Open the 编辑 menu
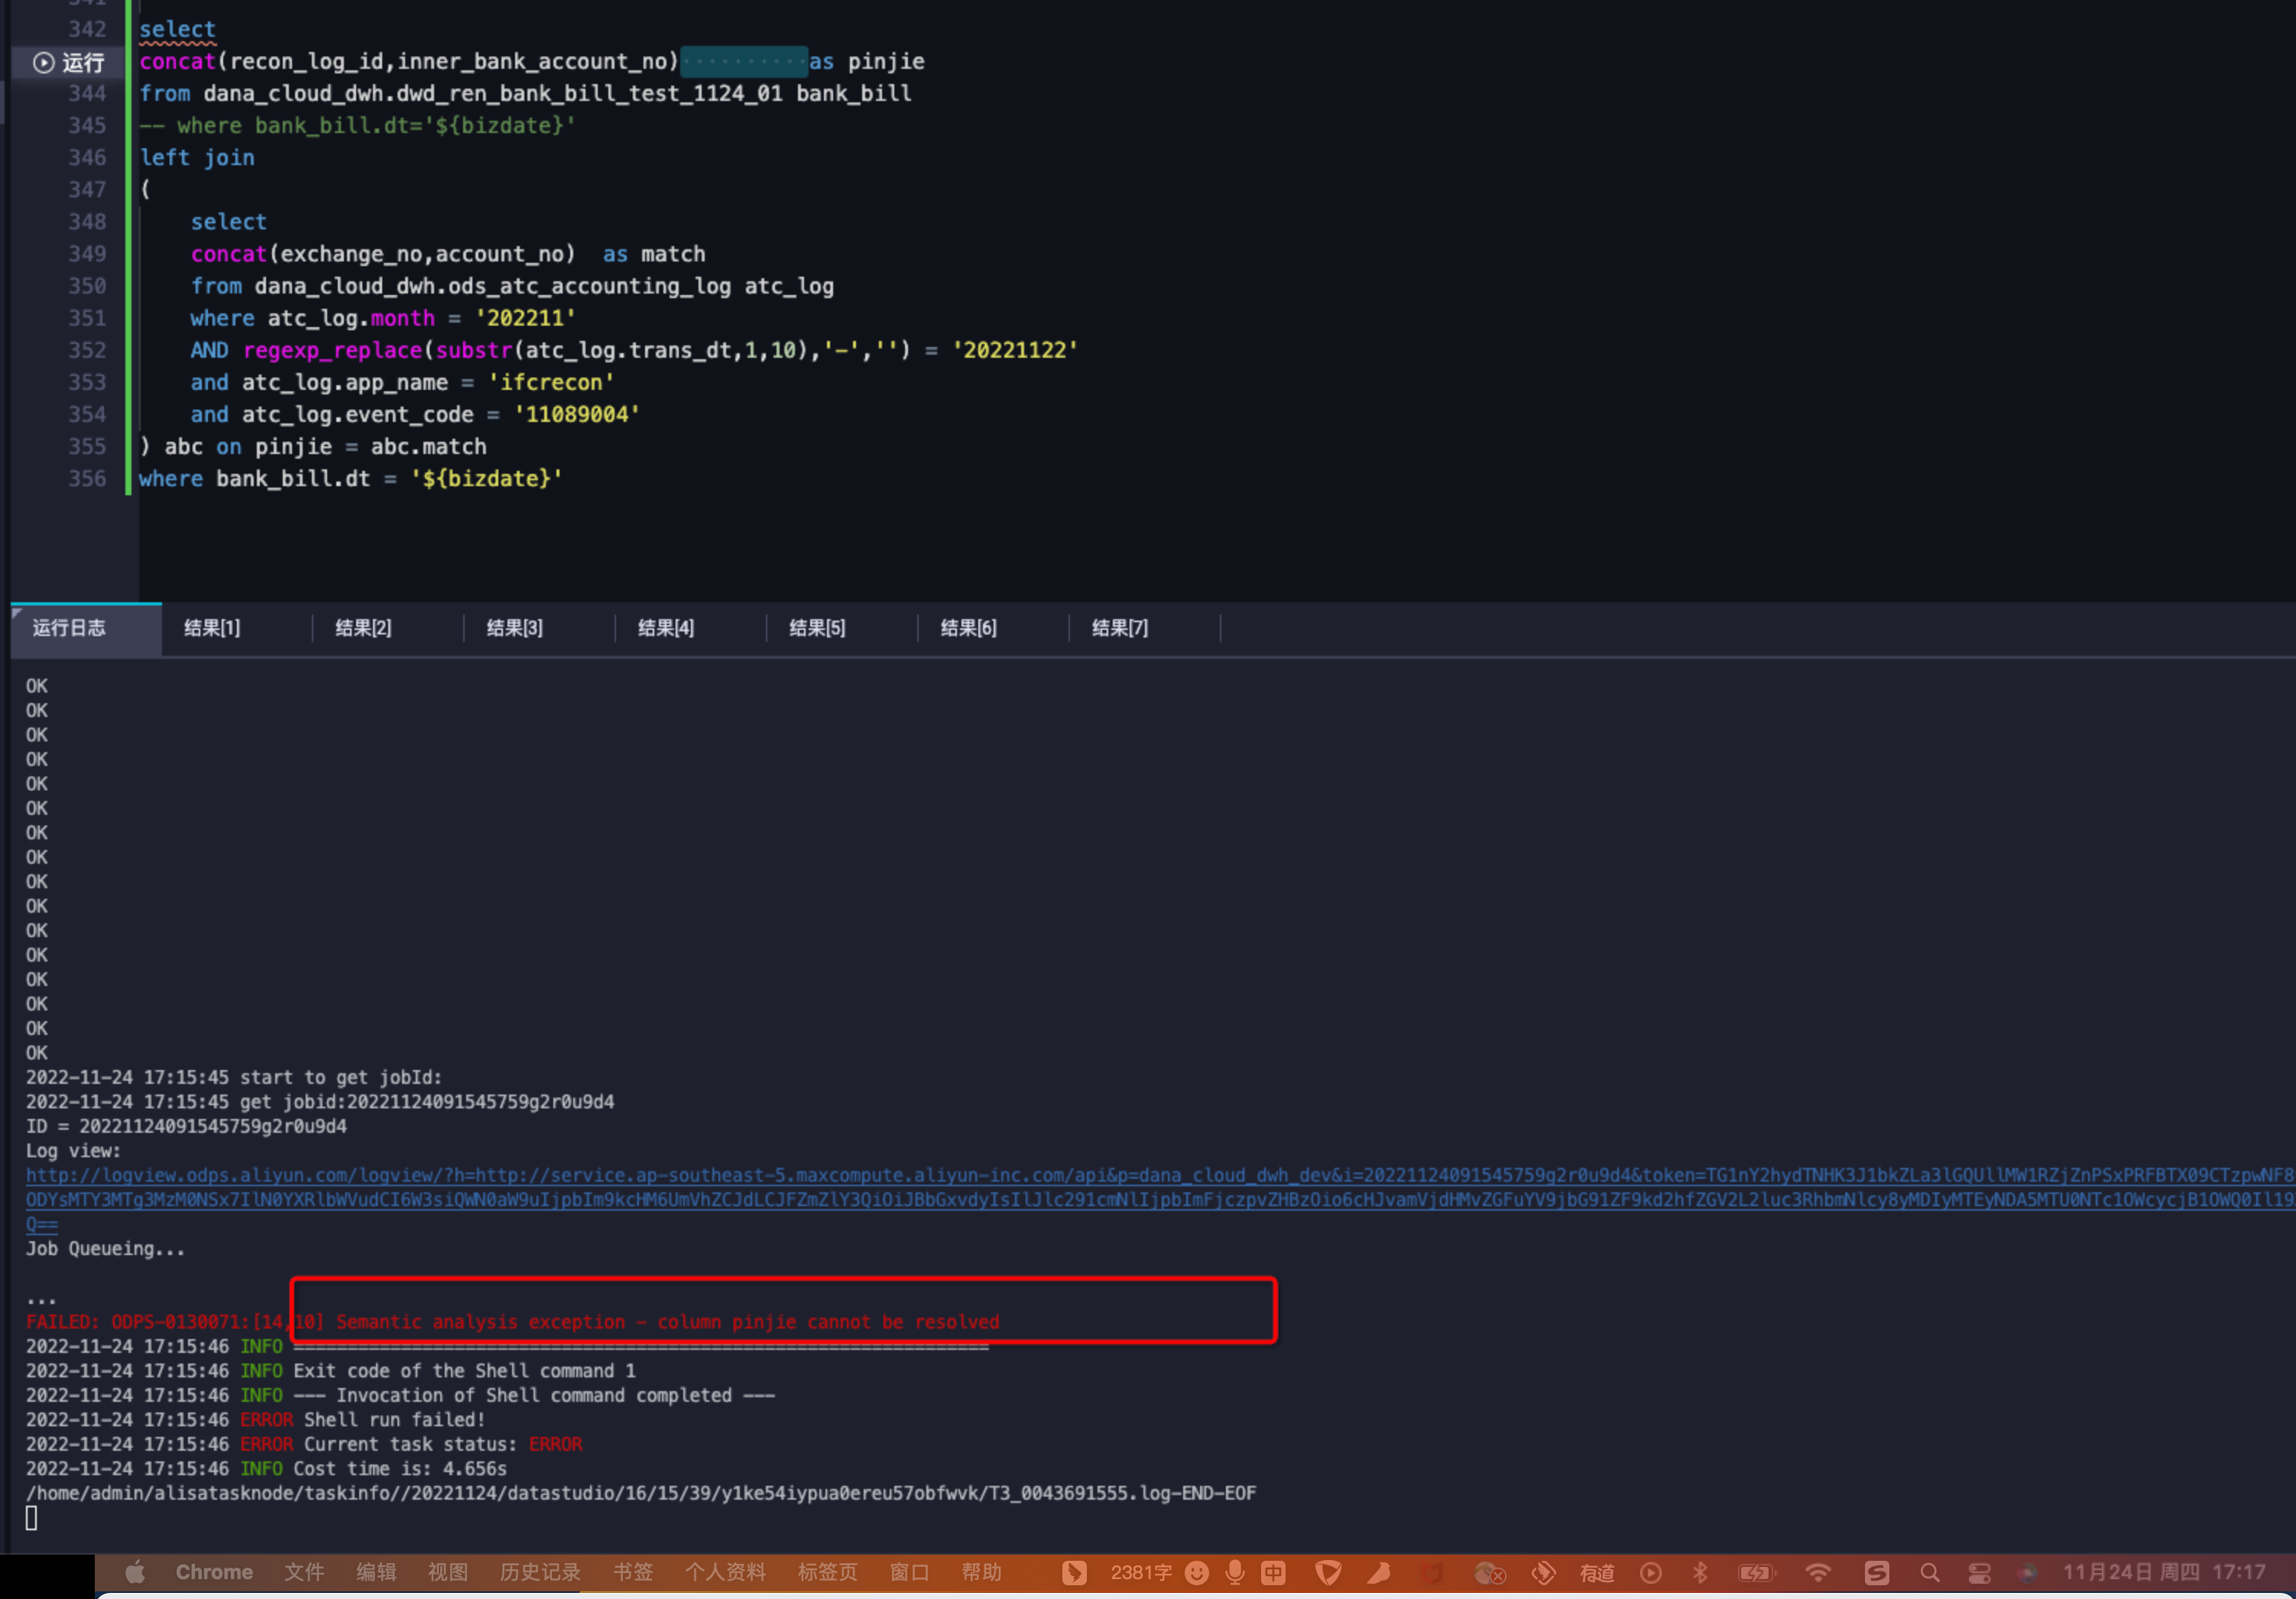2296x1599 pixels. coord(376,1572)
